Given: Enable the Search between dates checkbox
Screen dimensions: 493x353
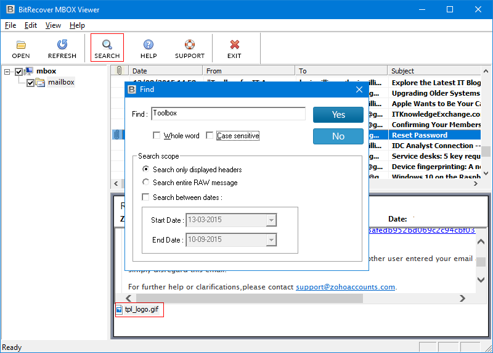Looking at the screenshot, I should (145, 197).
